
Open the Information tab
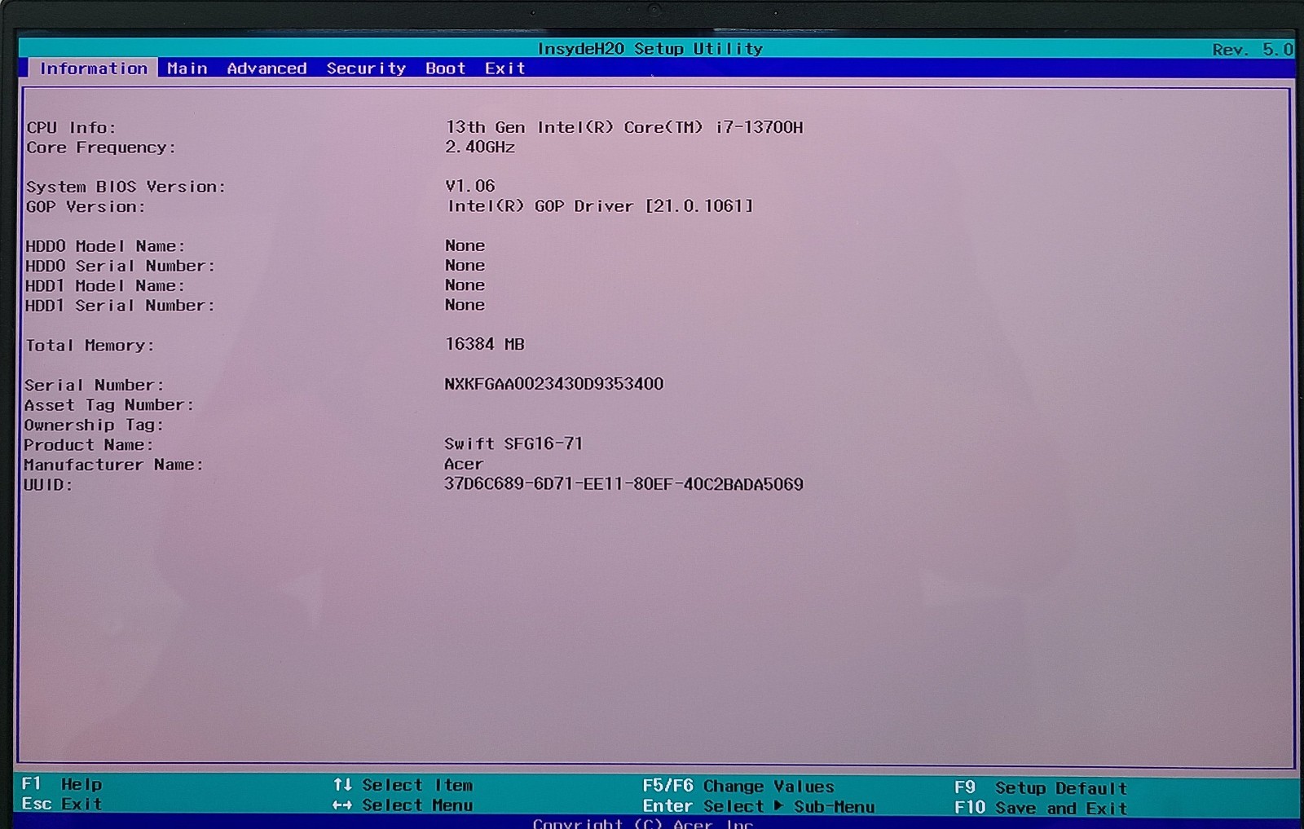93,68
